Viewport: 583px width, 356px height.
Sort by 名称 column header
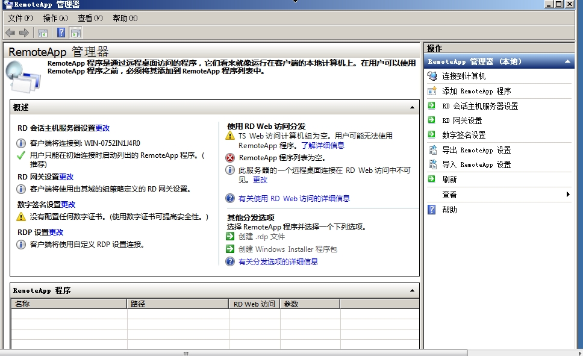pyautogui.click(x=69, y=304)
